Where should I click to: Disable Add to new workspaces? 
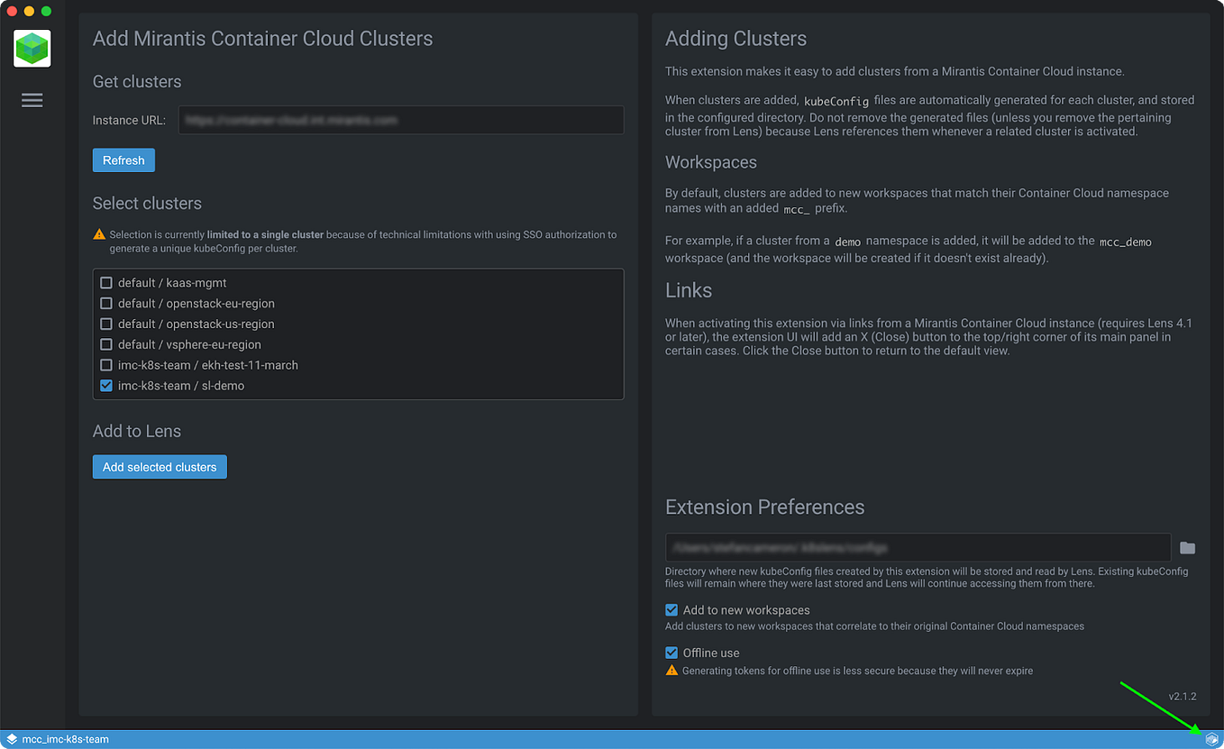[671, 609]
